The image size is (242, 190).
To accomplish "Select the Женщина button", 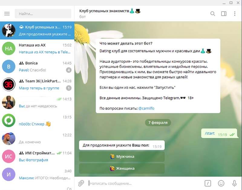I will [122, 168].
